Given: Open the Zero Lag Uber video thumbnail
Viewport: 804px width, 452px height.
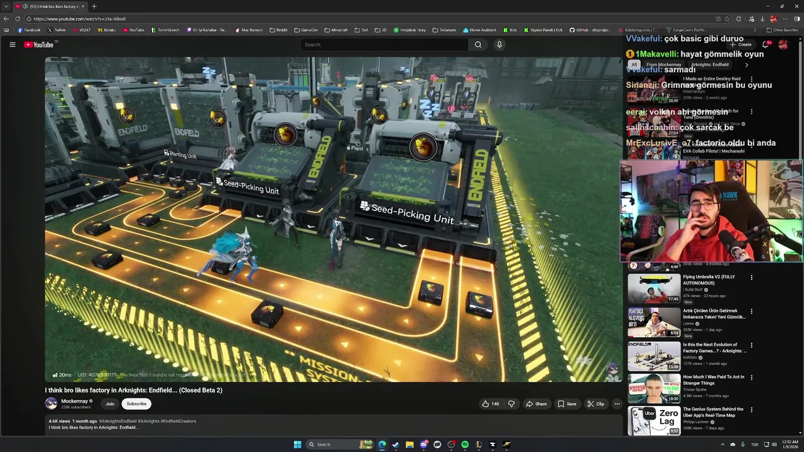Looking at the screenshot, I should click(654, 421).
